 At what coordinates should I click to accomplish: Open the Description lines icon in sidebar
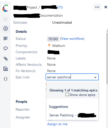pyautogui.click(x=6, y=39)
